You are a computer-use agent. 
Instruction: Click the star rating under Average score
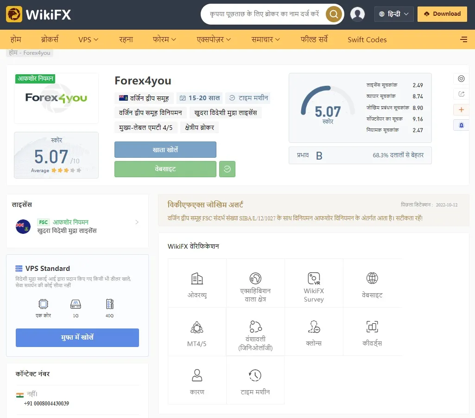[x=66, y=170]
